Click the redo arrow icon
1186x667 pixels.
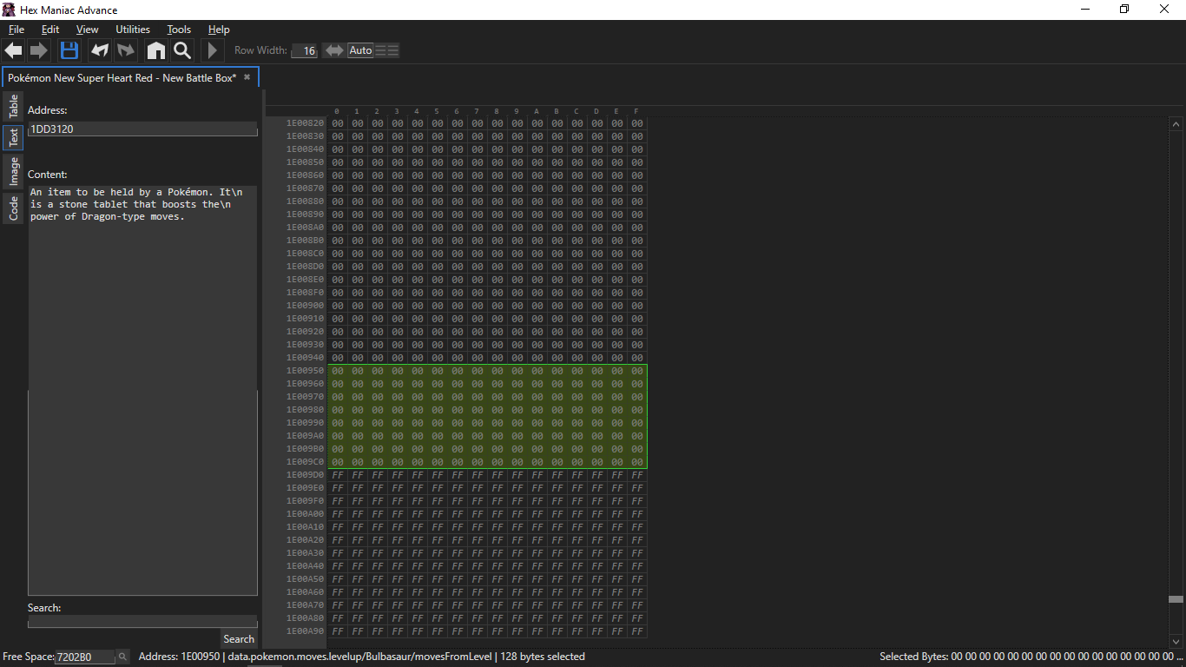[127, 50]
